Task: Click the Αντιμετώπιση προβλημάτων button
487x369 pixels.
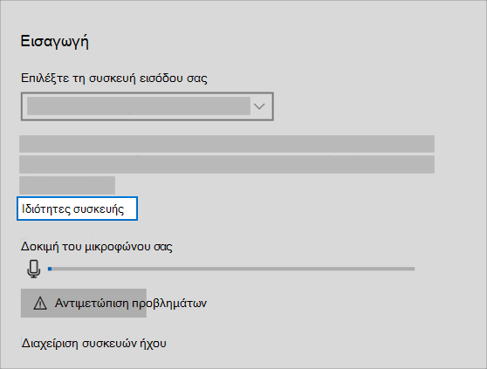Action: click(x=84, y=303)
